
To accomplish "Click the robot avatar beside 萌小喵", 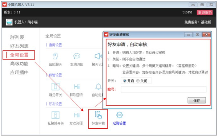I will pos(9,22).
